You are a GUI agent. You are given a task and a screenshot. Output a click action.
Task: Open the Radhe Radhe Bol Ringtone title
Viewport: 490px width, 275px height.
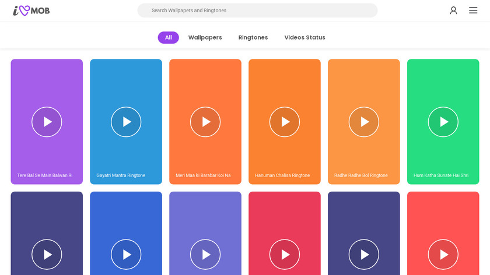click(x=361, y=175)
